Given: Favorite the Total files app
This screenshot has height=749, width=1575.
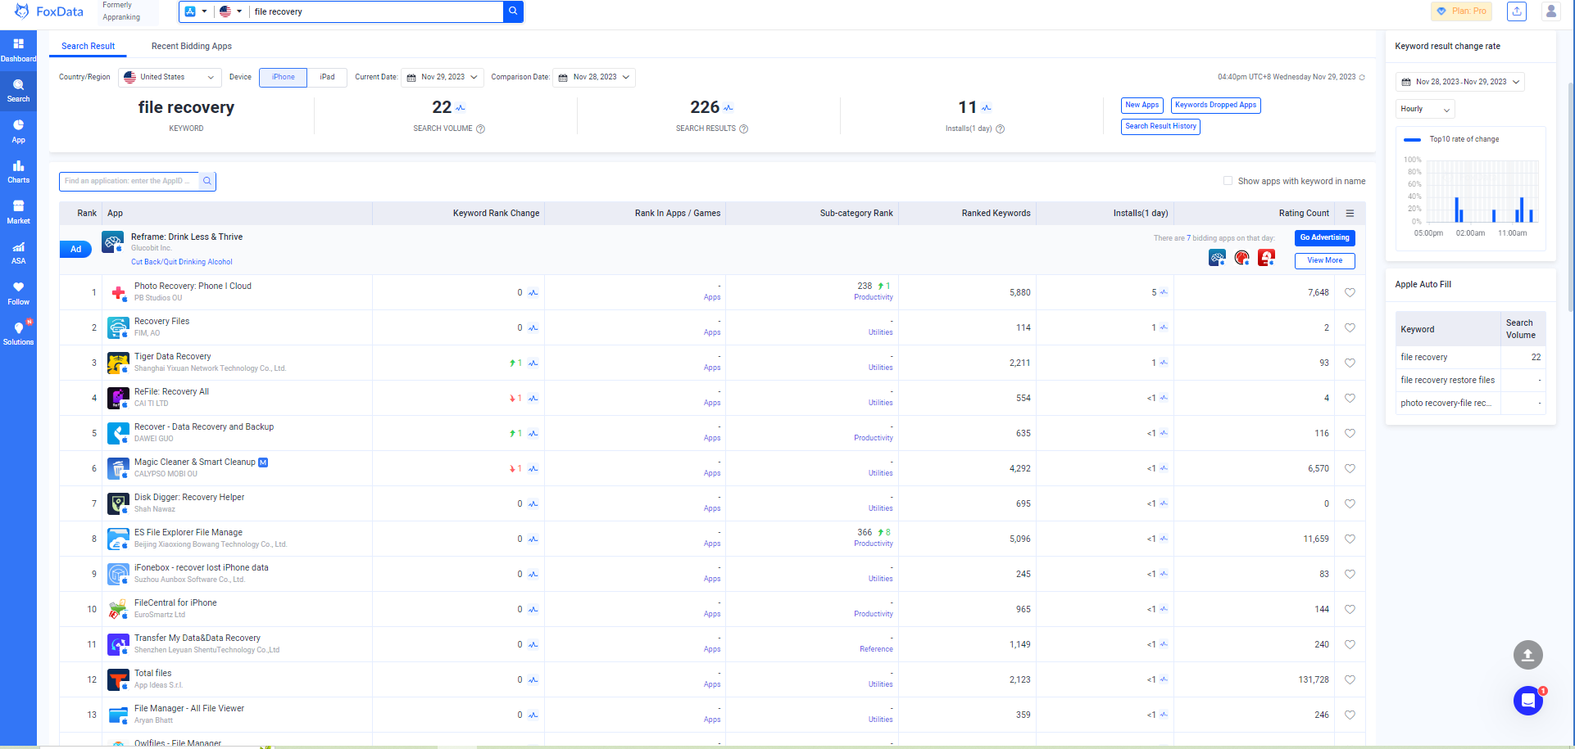Looking at the screenshot, I should tap(1350, 679).
